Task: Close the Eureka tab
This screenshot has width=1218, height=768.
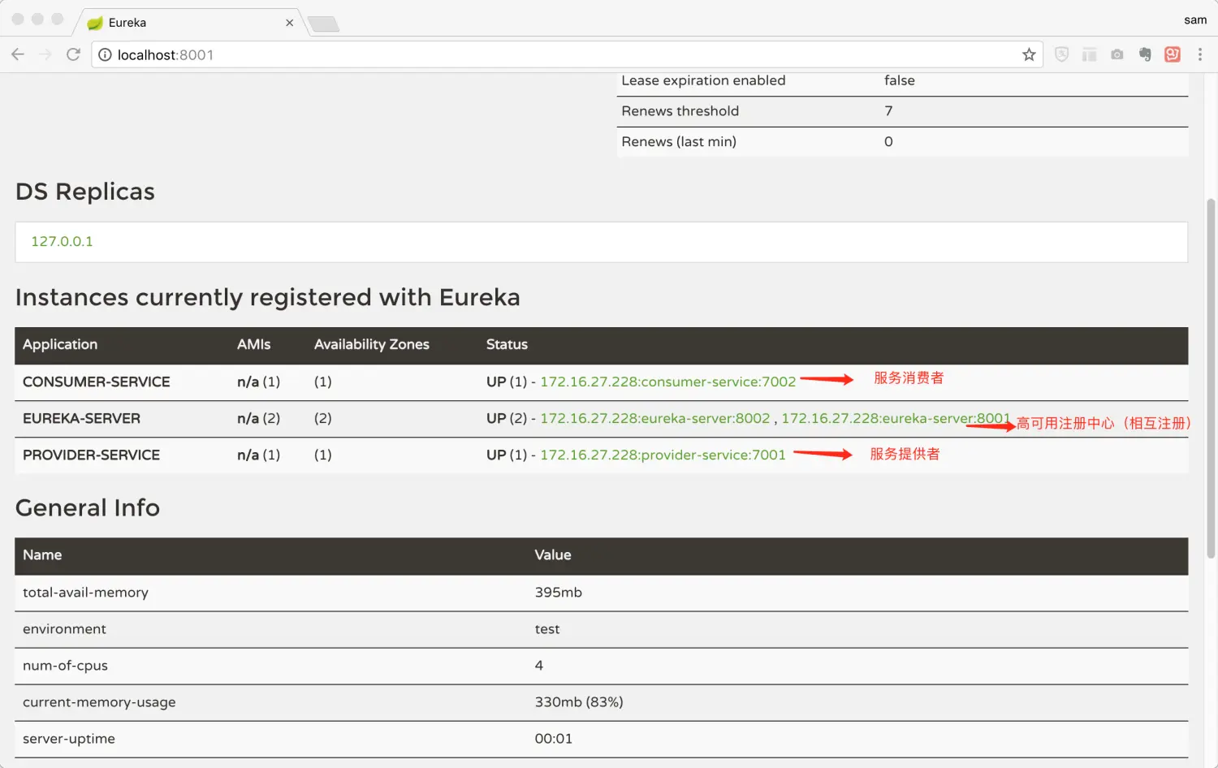Action: [x=289, y=23]
